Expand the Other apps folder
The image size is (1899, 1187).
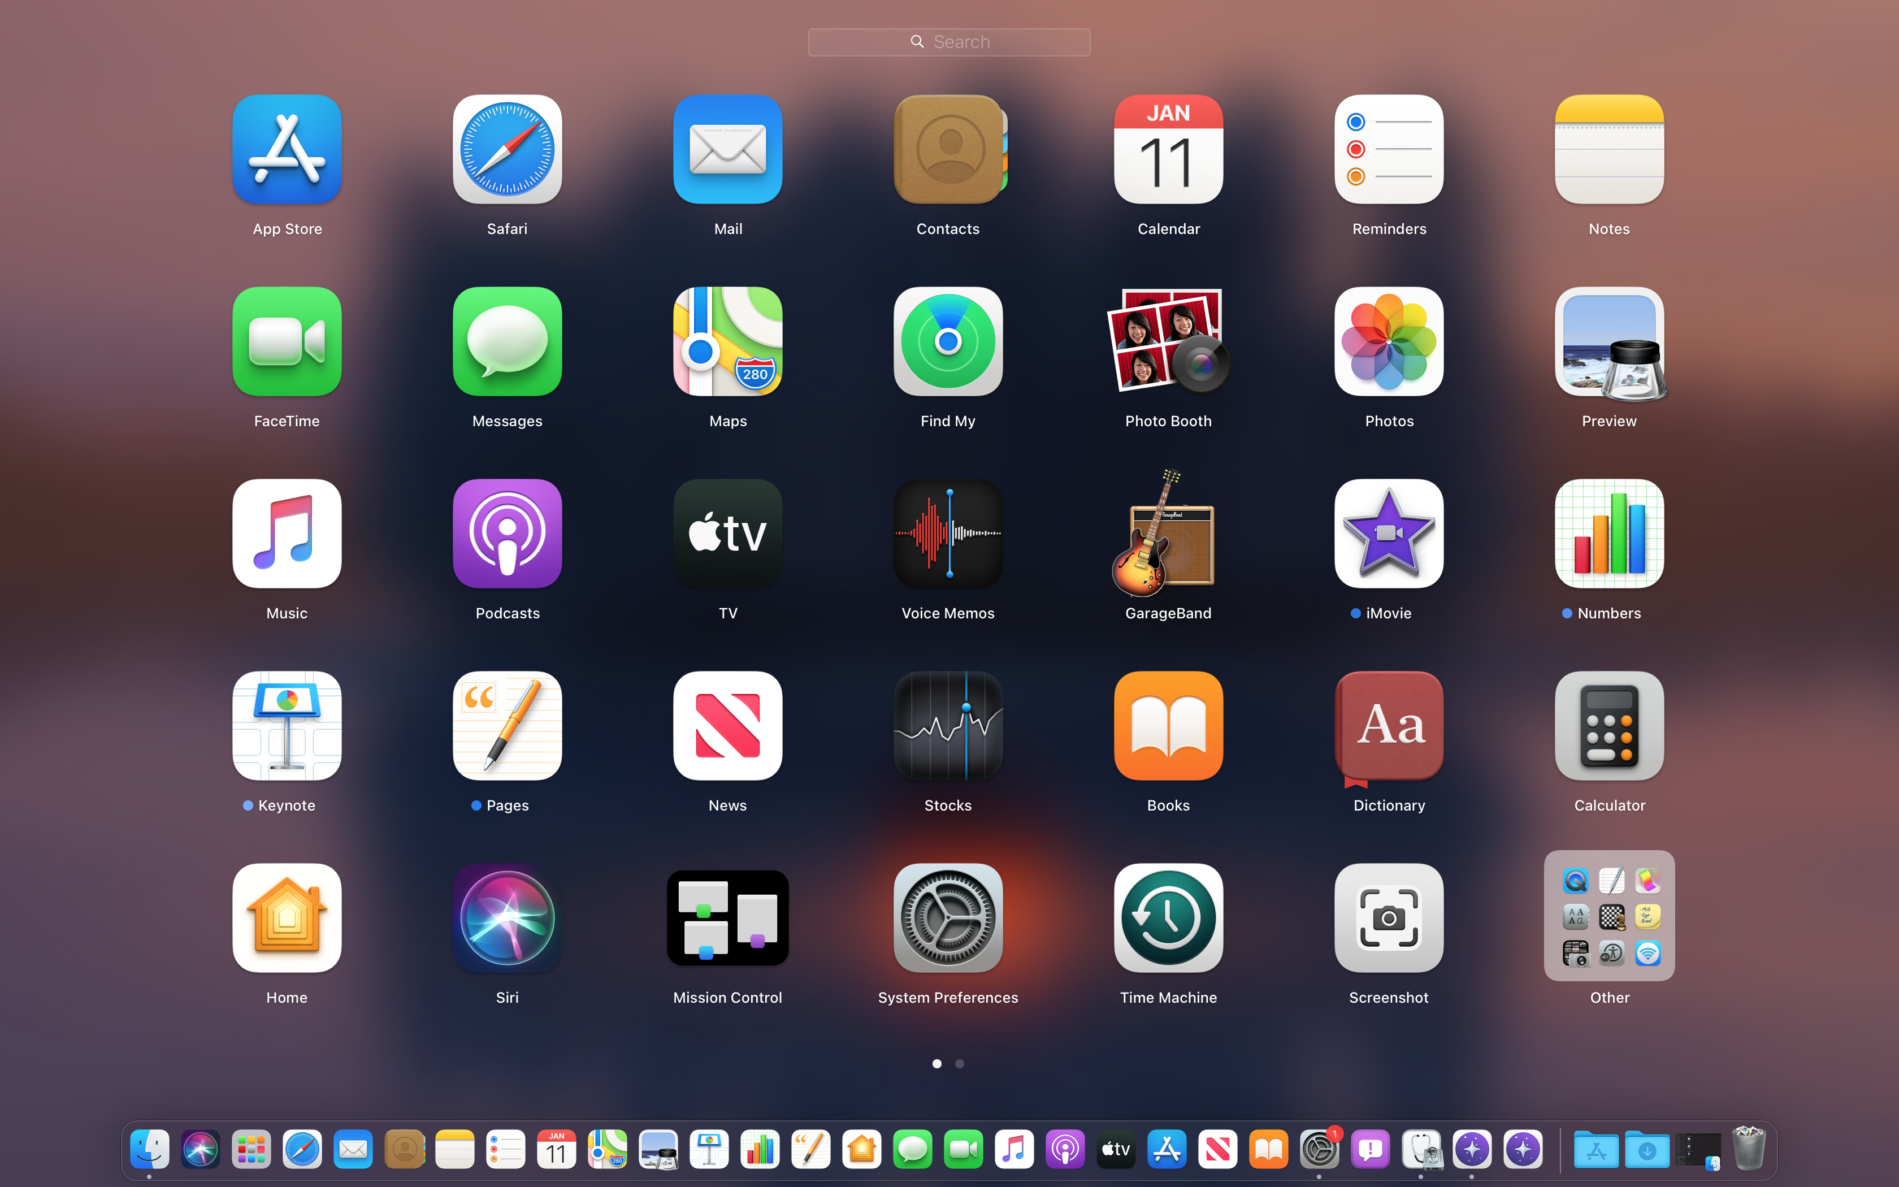coord(1608,916)
